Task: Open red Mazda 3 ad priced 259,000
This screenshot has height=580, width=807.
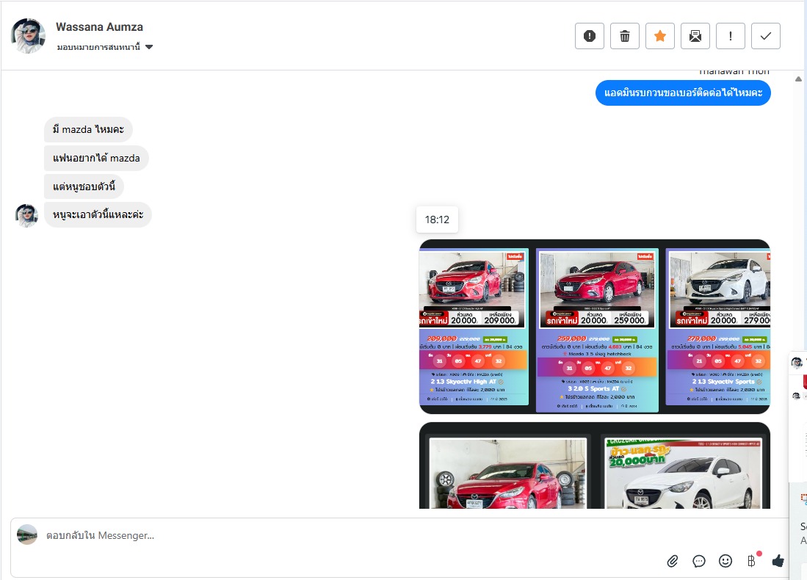Action: click(597, 330)
